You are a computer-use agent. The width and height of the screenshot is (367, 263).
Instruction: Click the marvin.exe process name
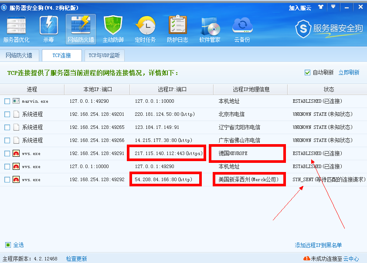click(35, 101)
